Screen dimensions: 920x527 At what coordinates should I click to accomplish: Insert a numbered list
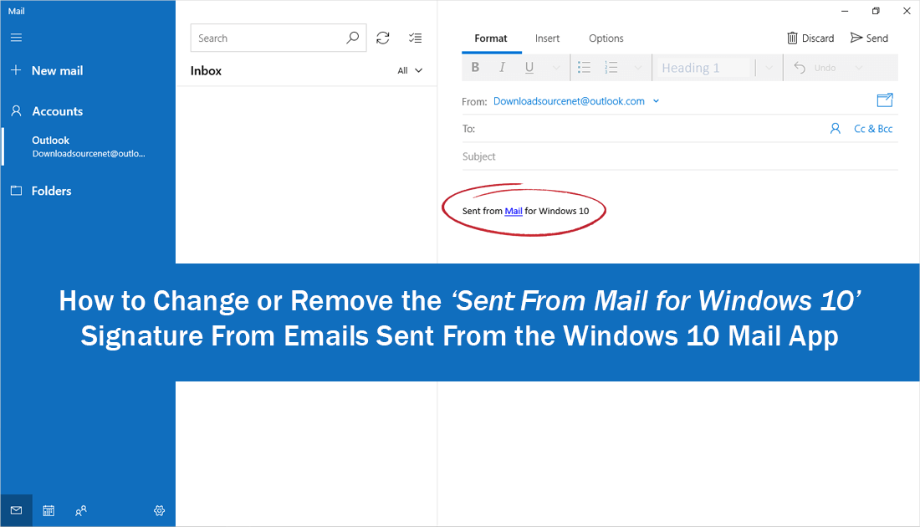click(611, 68)
